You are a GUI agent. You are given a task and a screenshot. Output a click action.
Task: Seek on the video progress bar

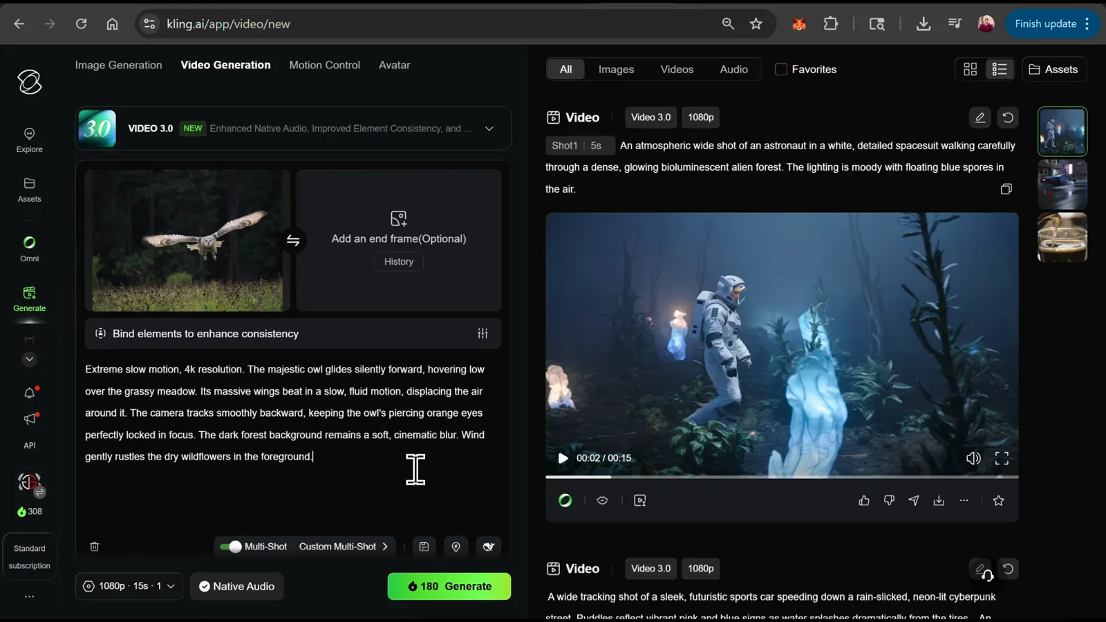tap(782, 477)
